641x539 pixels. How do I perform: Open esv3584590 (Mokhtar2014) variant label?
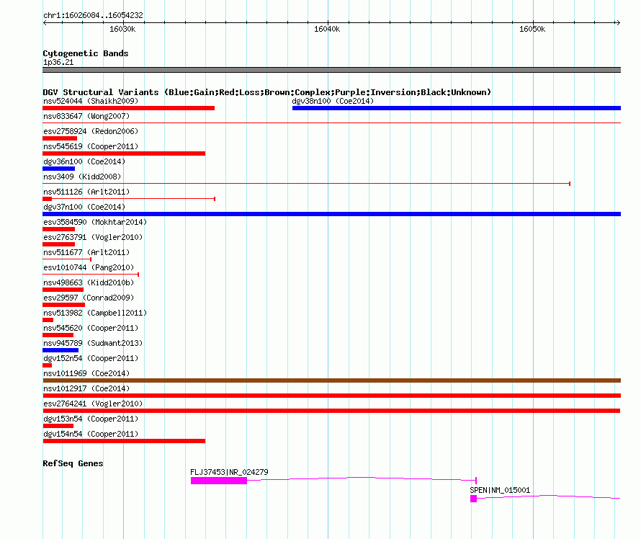tap(95, 222)
